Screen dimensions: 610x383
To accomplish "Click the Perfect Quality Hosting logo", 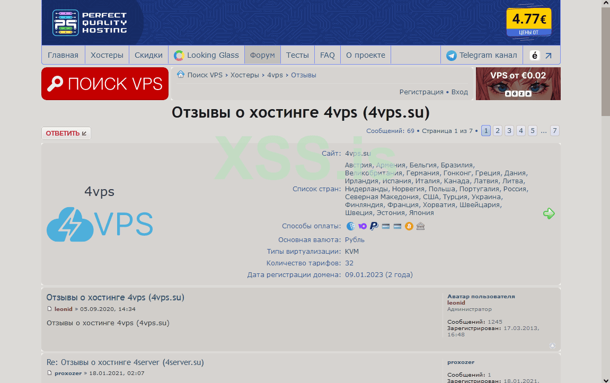I will coord(90,23).
